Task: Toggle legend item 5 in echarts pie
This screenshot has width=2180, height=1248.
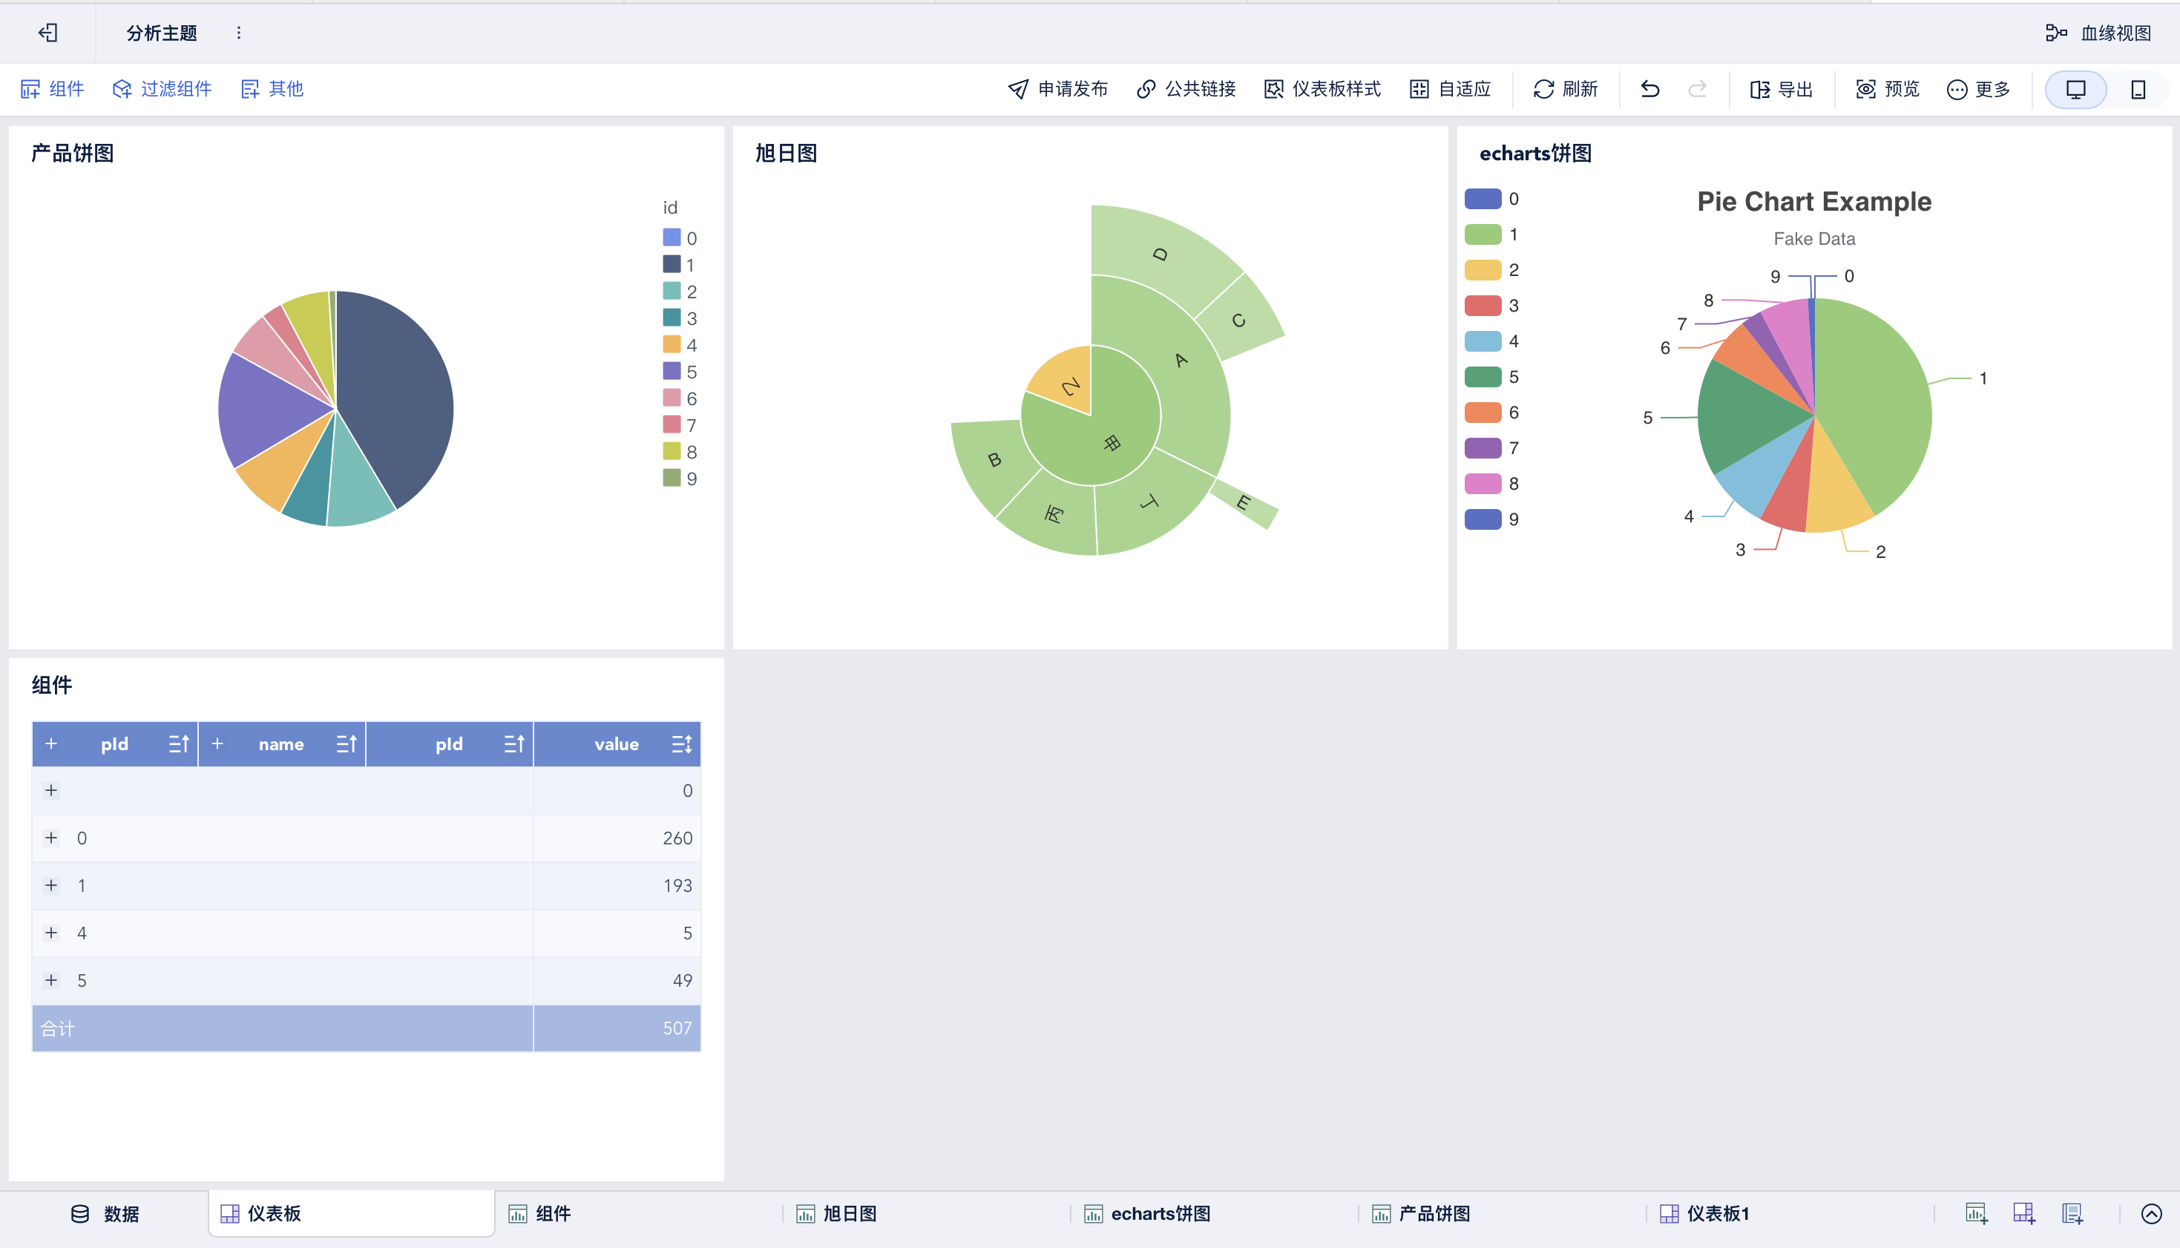Action: click(x=1483, y=377)
